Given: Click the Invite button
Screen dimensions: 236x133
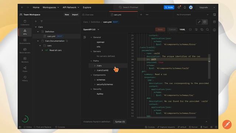Looking at the screenshot, I should click(169, 7).
